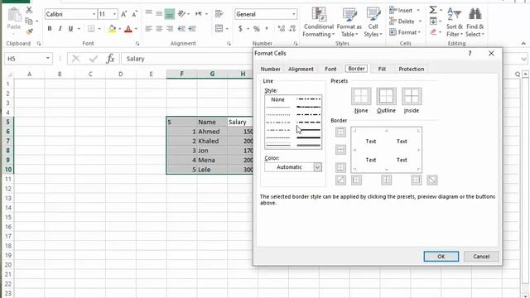Toggle Underline formatting
The width and height of the screenshot is (530, 298).
70,29
